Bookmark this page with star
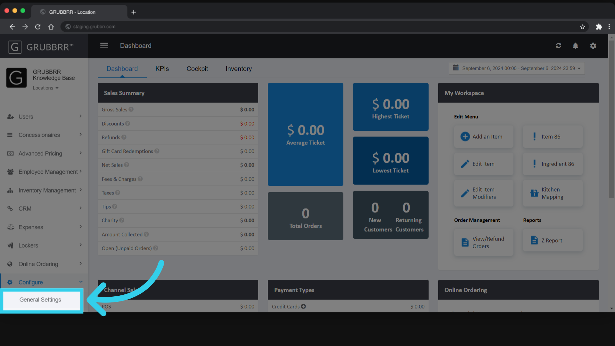Viewport: 615px width, 346px height. [582, 27]
